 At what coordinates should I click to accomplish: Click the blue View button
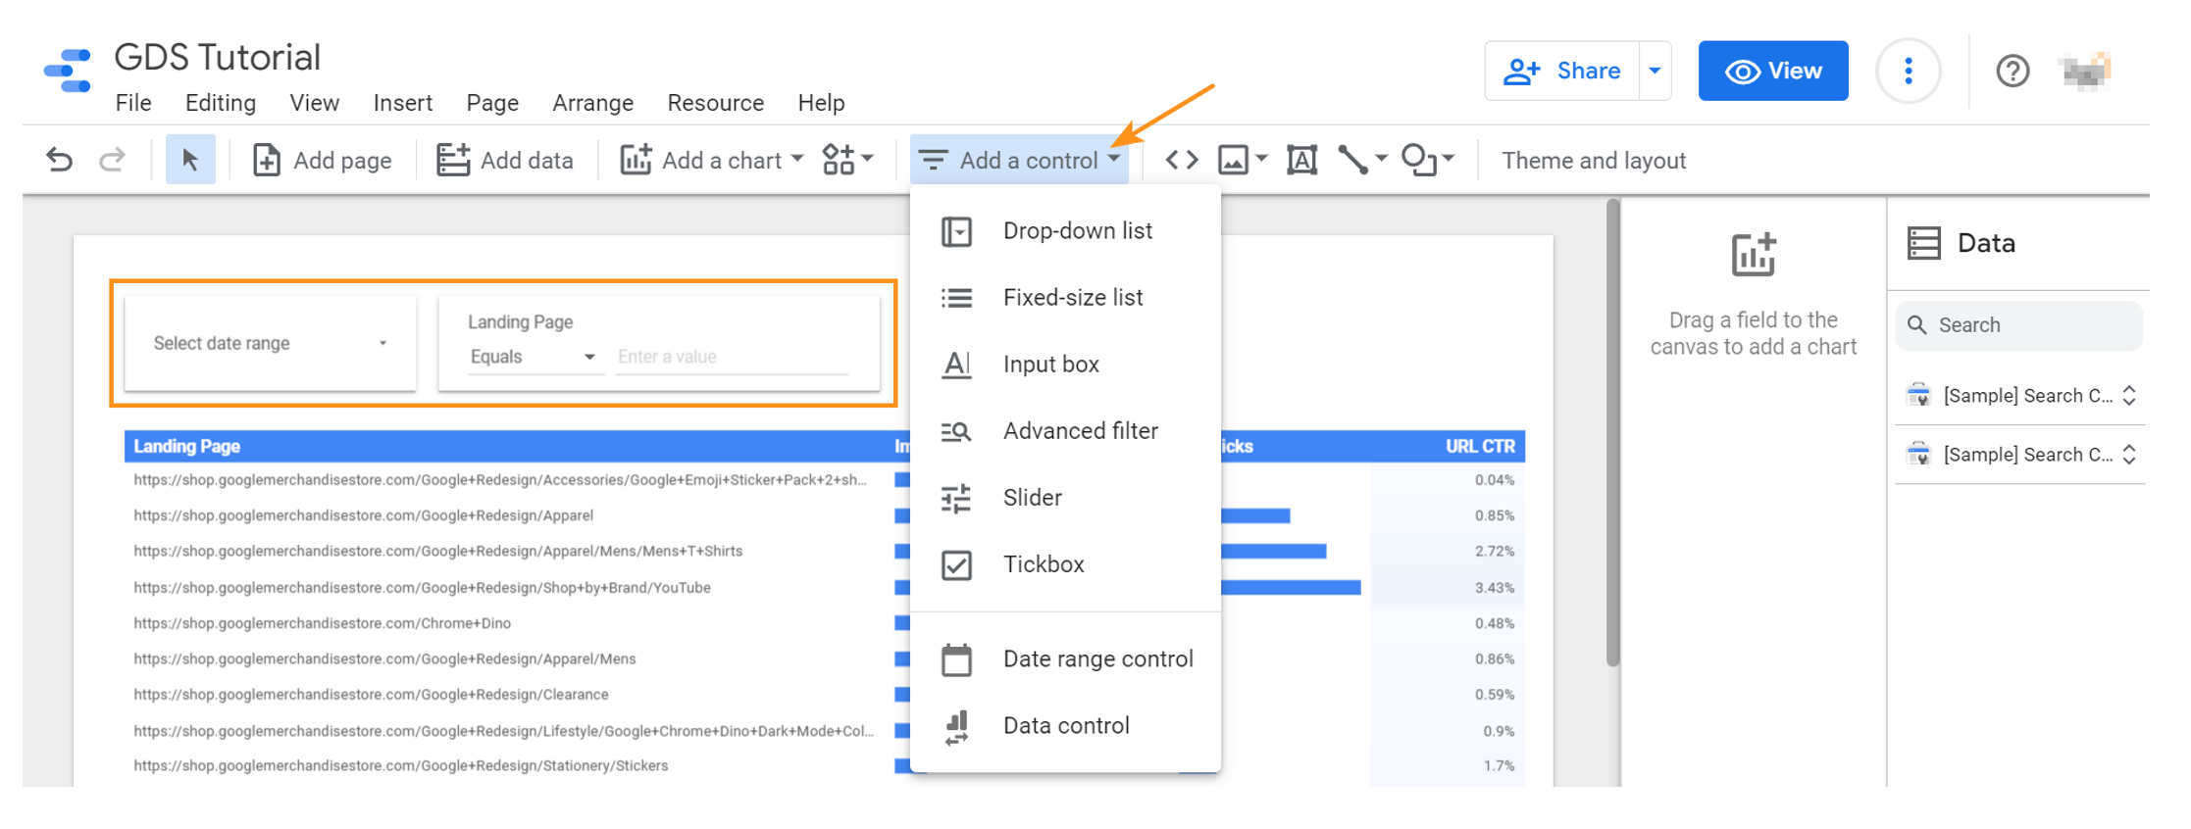1773,71
